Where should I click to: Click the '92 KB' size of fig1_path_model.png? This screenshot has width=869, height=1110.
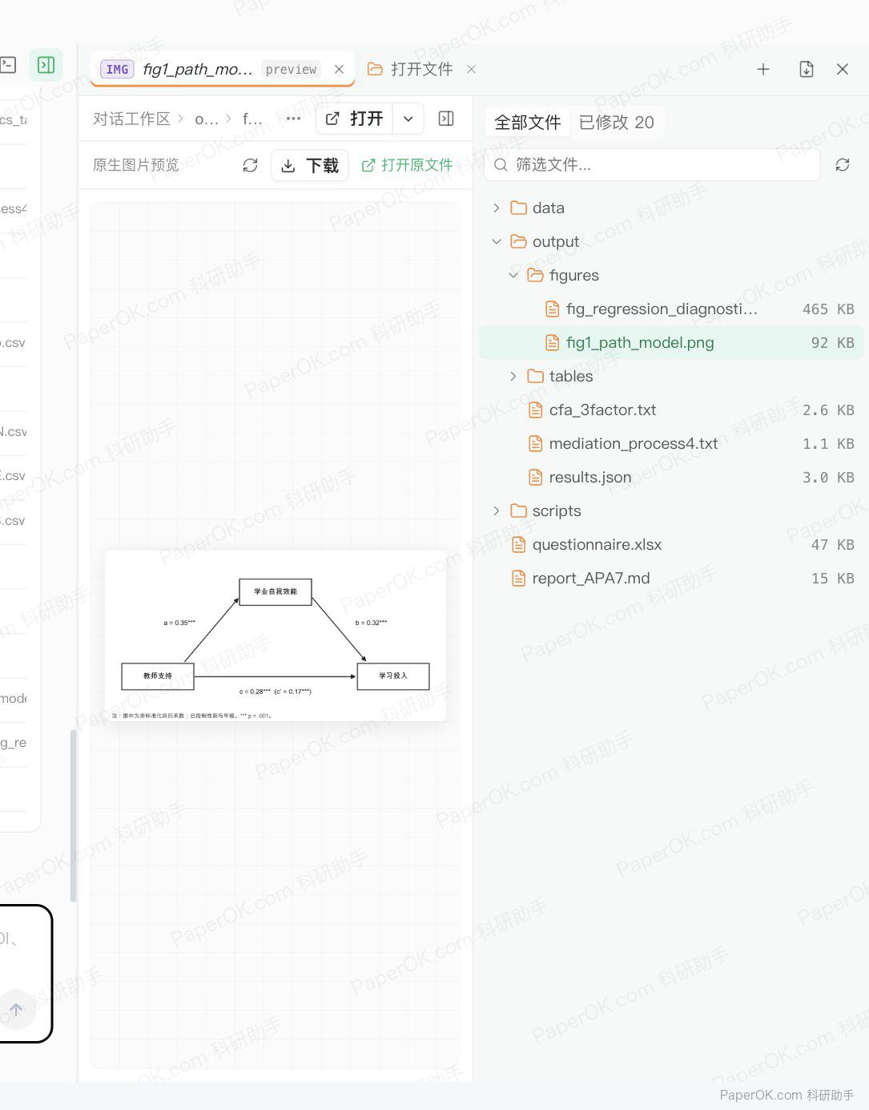832,343
